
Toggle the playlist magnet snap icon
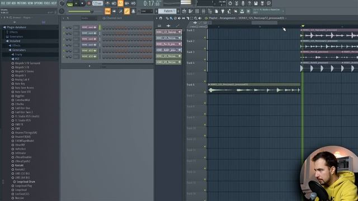161,18
